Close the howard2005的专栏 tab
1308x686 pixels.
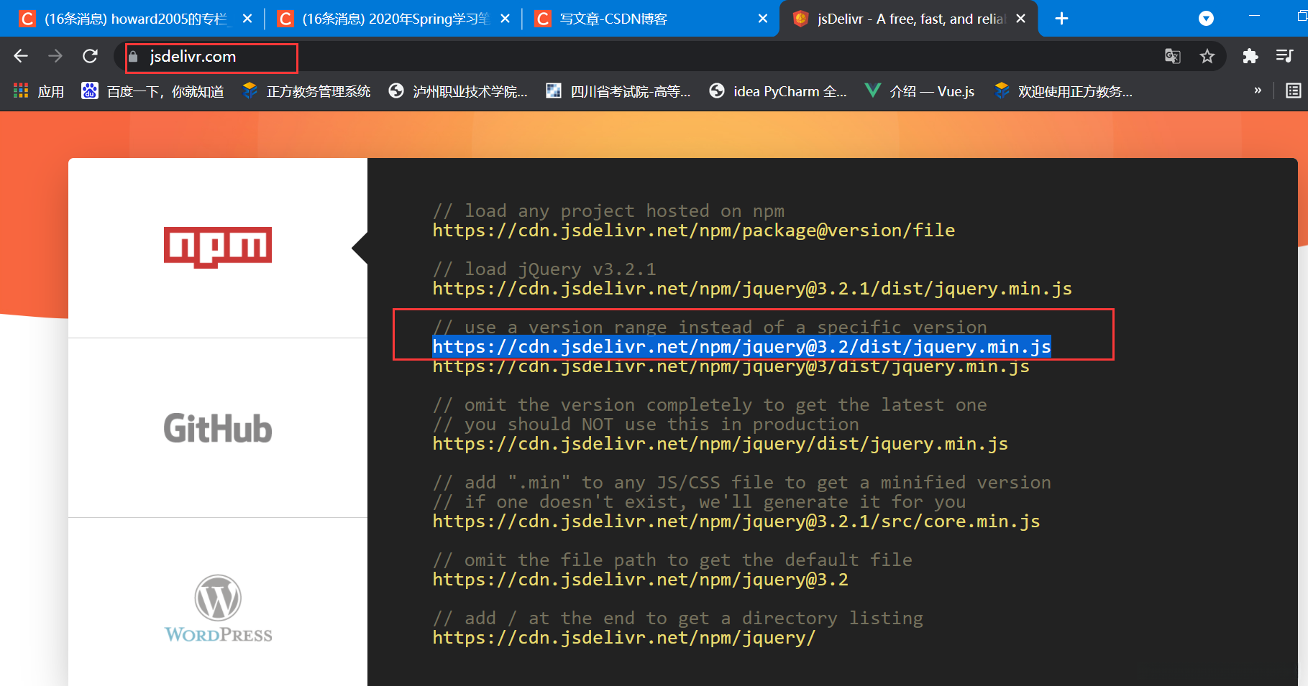pyautogui.click(x=247, y=19)
